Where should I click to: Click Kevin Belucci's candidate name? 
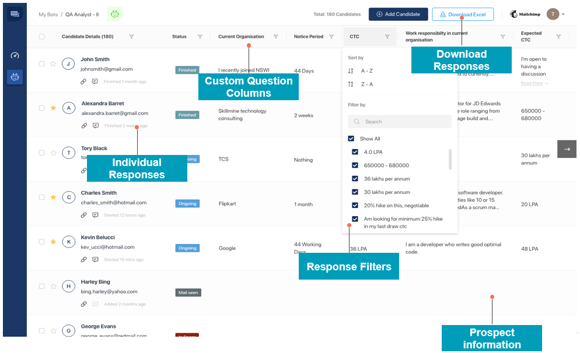[97, 238]
